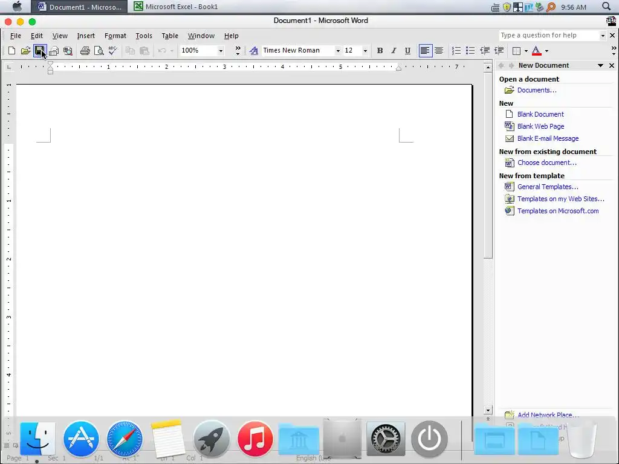This screenshot has height=464, width=619.
Task: Expand the Undo history dropdown arrow
Action: tap(172, 51)
